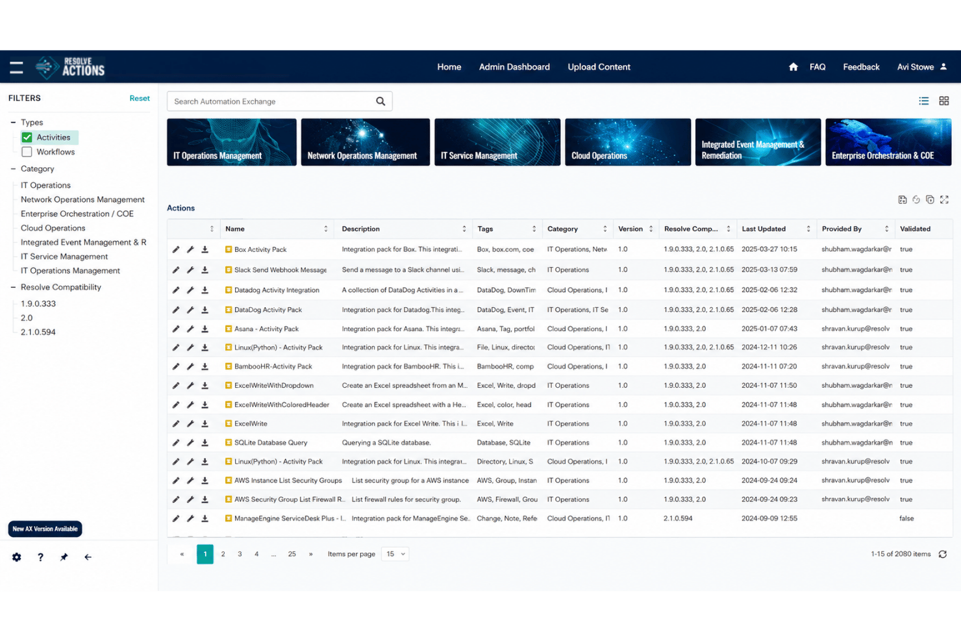Click New AX Version Available button
This screenshot has height=641, width=961.
click(x=45, y=529)
